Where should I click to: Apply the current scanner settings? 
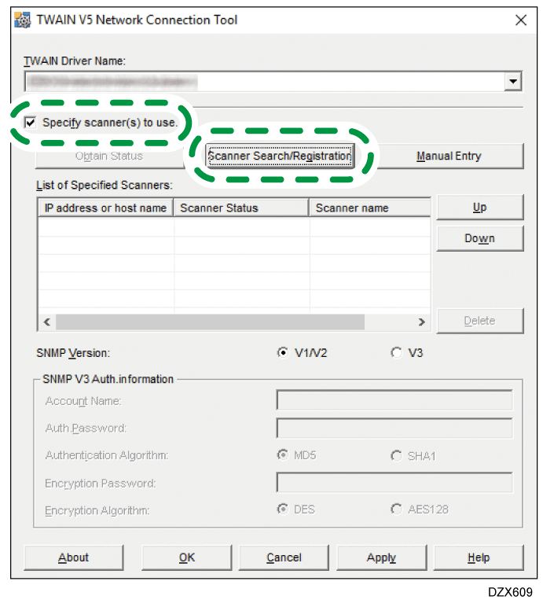[x=381, y=557]
